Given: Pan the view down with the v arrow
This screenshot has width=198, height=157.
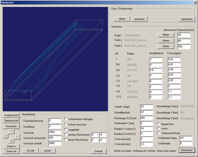Looking at the screenshot, I should click(11, 141).
